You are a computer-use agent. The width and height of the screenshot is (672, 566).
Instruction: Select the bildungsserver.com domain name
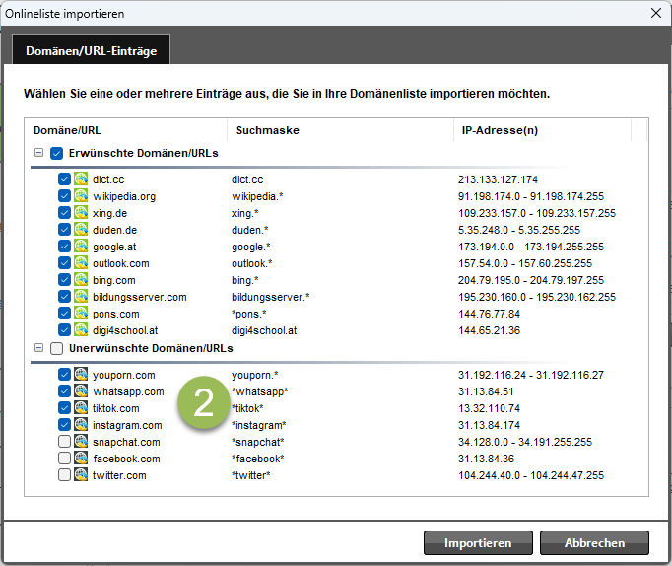tap(140, 297)
